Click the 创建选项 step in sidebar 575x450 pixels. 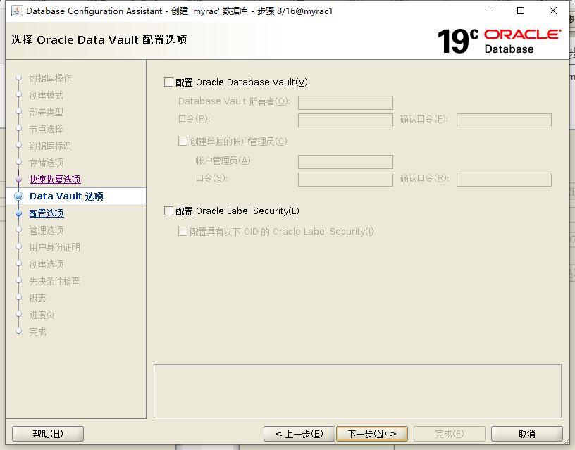47,264
